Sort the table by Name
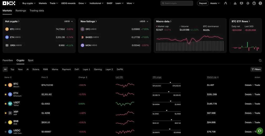 8,77
